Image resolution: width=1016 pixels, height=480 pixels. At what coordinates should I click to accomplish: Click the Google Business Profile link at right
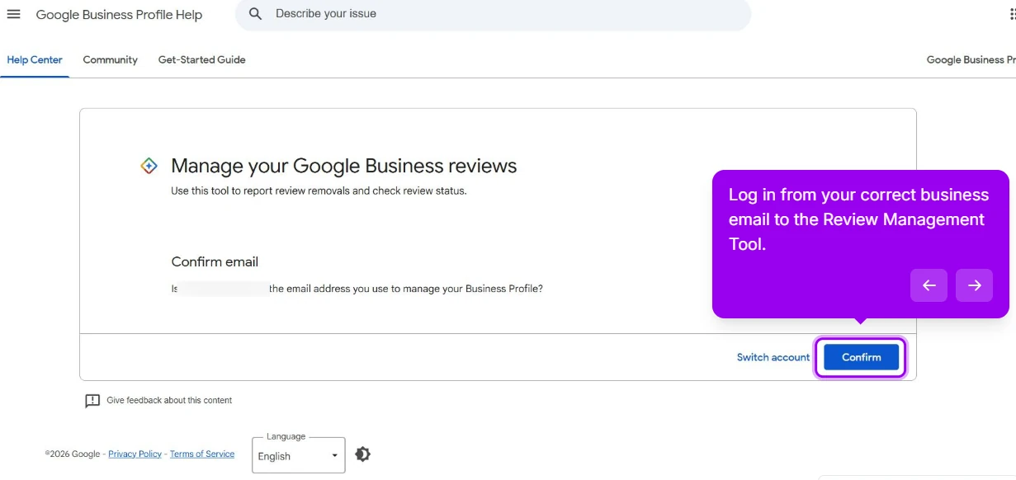(971, 60)
